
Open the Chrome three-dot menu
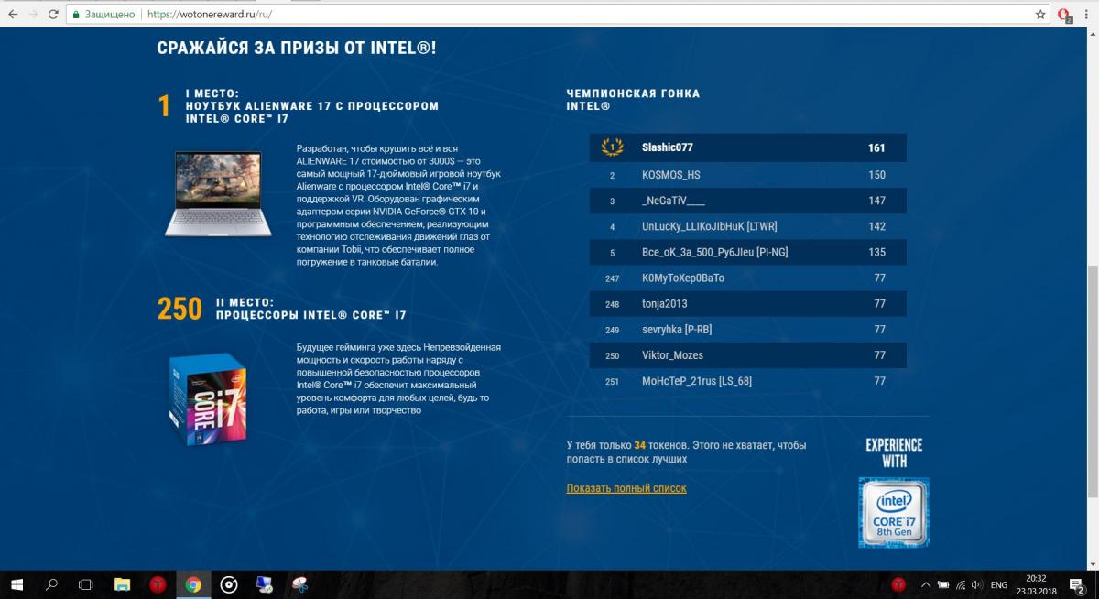pos(1086,15)
